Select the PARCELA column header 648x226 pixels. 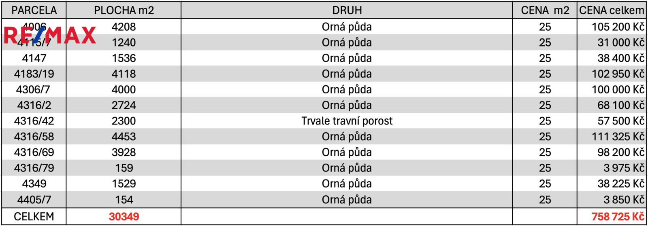[34, 11]
